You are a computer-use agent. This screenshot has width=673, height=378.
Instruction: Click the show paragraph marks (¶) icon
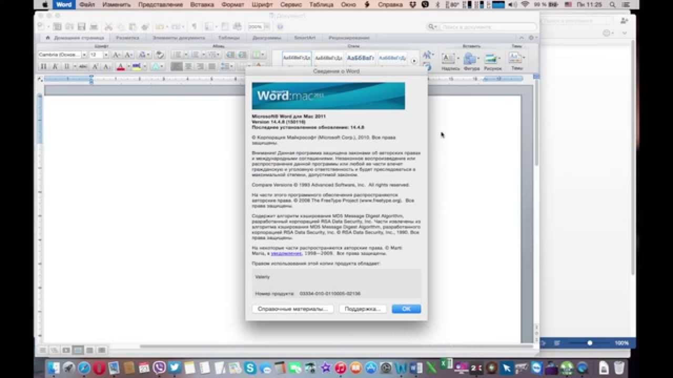click(194, 26)
